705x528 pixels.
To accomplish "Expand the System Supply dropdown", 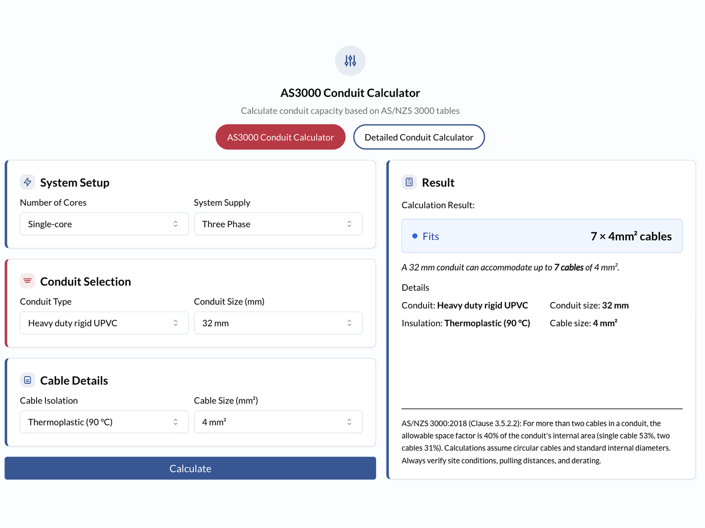I will 278,224.
